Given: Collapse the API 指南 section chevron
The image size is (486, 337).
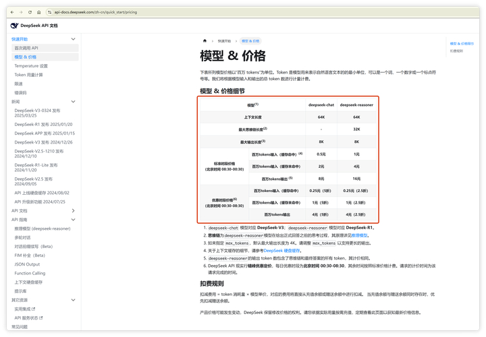Looking at the screenshot, I should (73, 220).
